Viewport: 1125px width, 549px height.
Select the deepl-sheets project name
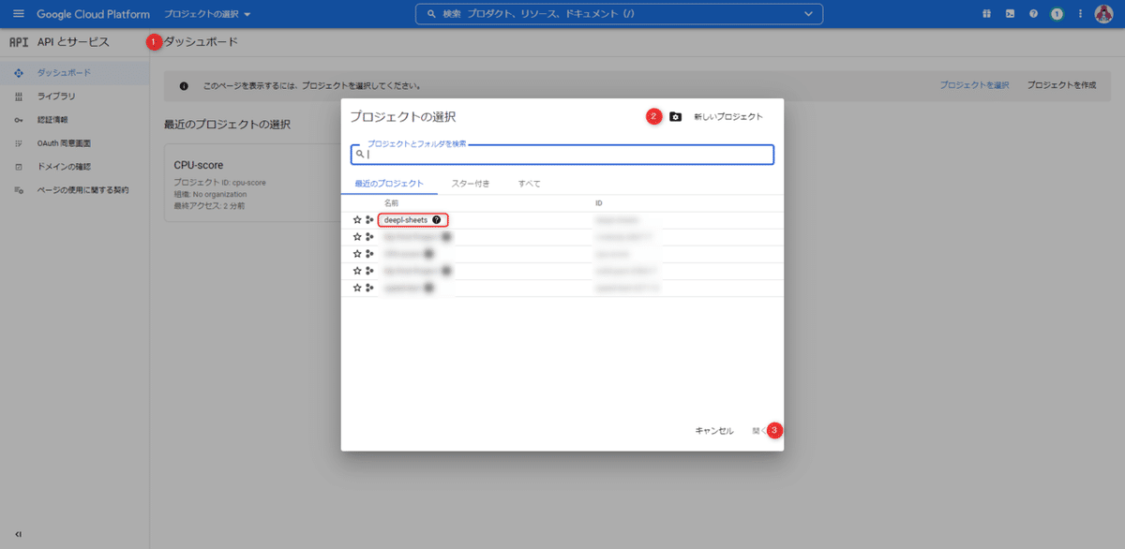pyautogui.click(x=406, y=220)
